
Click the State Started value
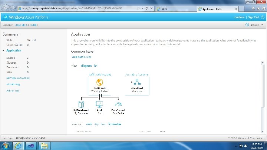[x=31, y=40]
